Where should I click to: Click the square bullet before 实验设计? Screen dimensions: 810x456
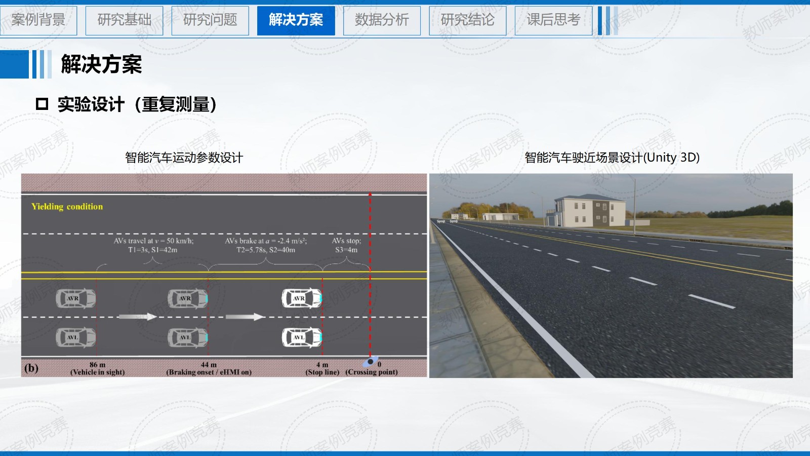(42, 104)
